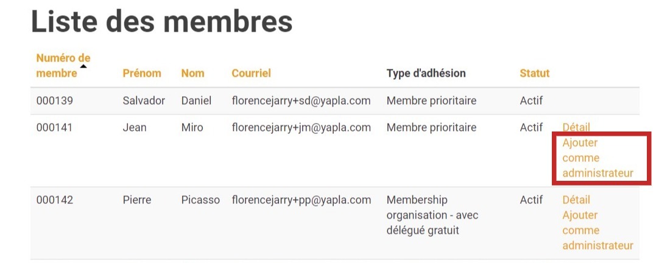Click email florencejarry+sd@yapla.com
The height and width of the screenshot is (263, 656).
tap(301, 100)
